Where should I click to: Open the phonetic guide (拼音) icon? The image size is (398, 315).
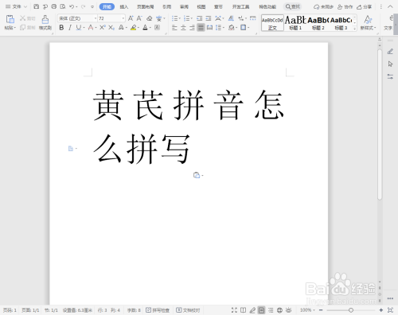159,18
